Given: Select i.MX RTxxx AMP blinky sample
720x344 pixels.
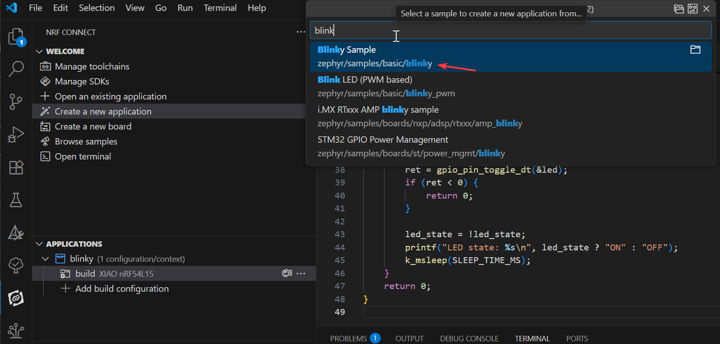Looking at the screenshot, I should pos(511,116).
